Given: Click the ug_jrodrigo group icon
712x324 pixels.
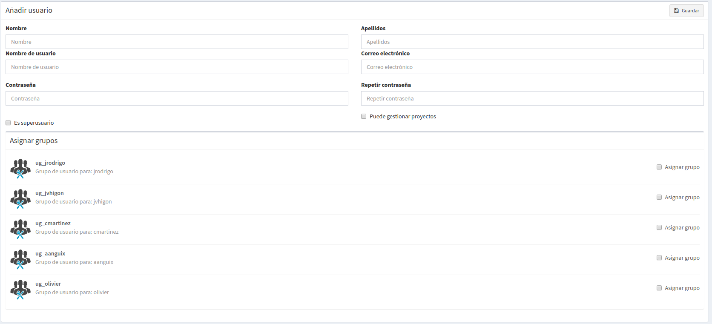Looking at the screenshot, I should tap(20, 168).
